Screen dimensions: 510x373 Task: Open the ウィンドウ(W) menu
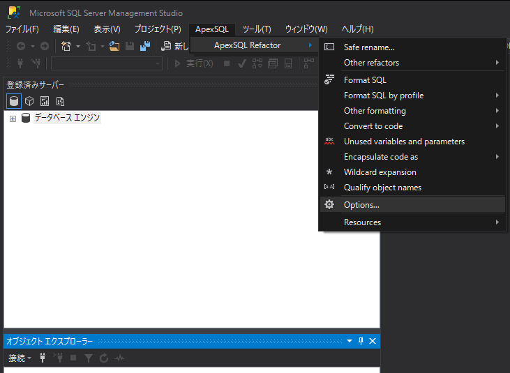pos(306,29)
